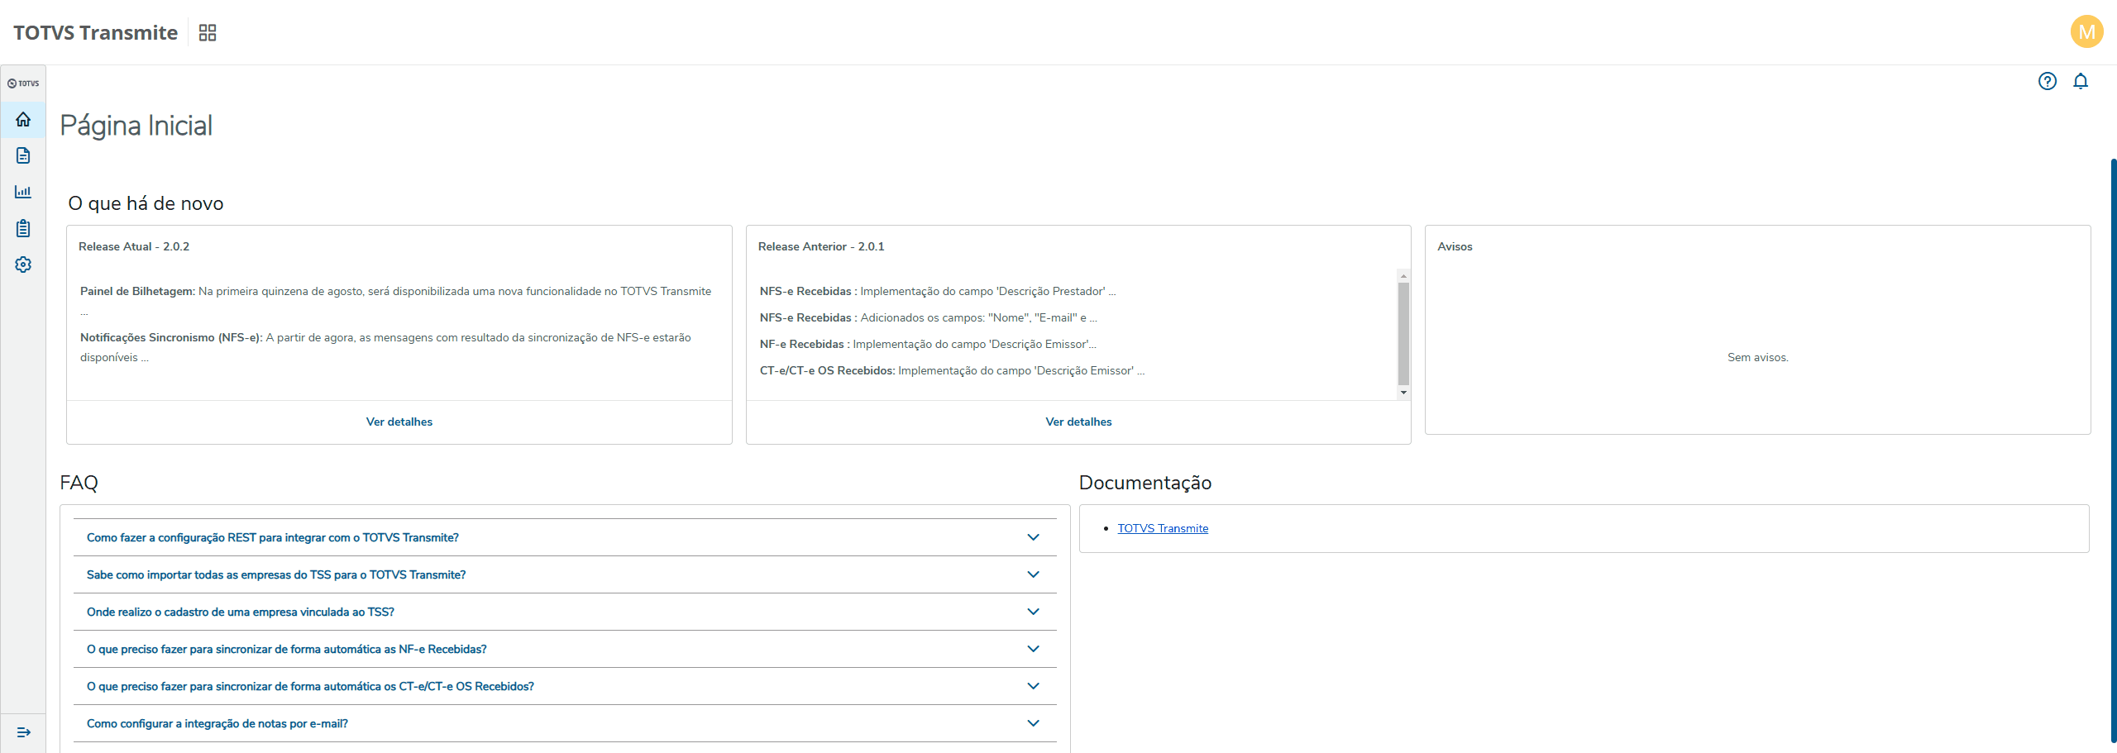Expand FAQ about syncing NF-e Recebidas
Screen dimensions: 2117x753
[x=565, y=649]
